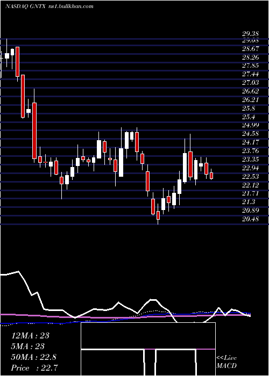Viewport: 269px width, 376px height.
Task: Select the 24.99 price axis label
Action: 250,125
